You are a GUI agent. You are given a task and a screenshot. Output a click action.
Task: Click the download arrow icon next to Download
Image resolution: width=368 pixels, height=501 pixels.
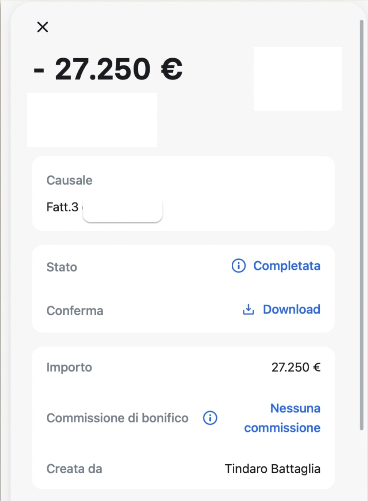[x=248, y=310]
